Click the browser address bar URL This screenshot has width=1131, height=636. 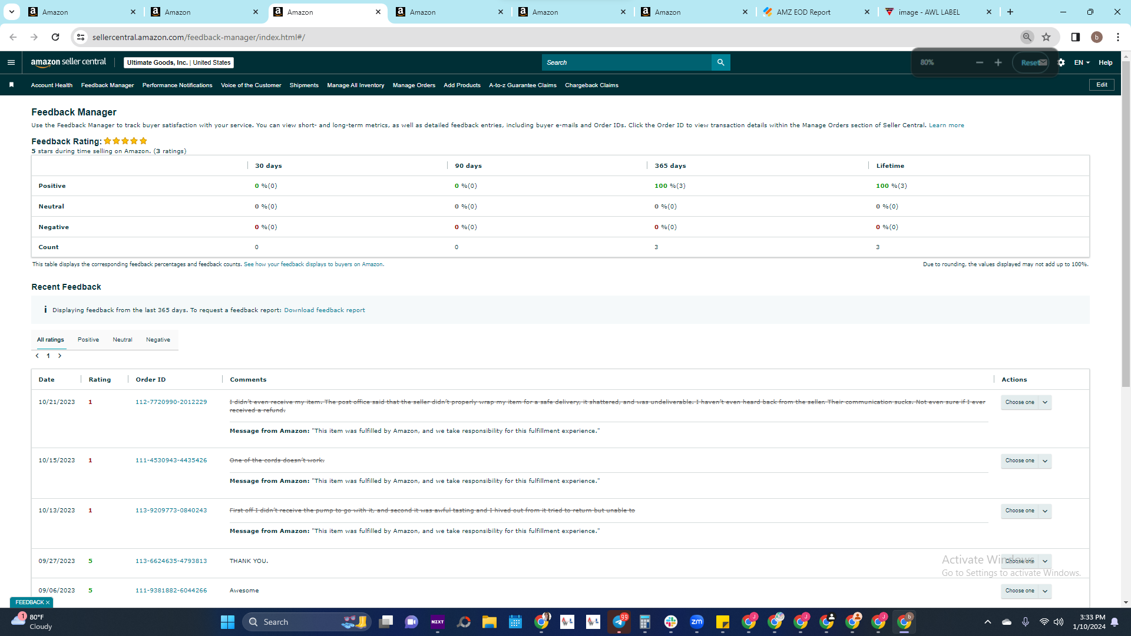point(199,37)
